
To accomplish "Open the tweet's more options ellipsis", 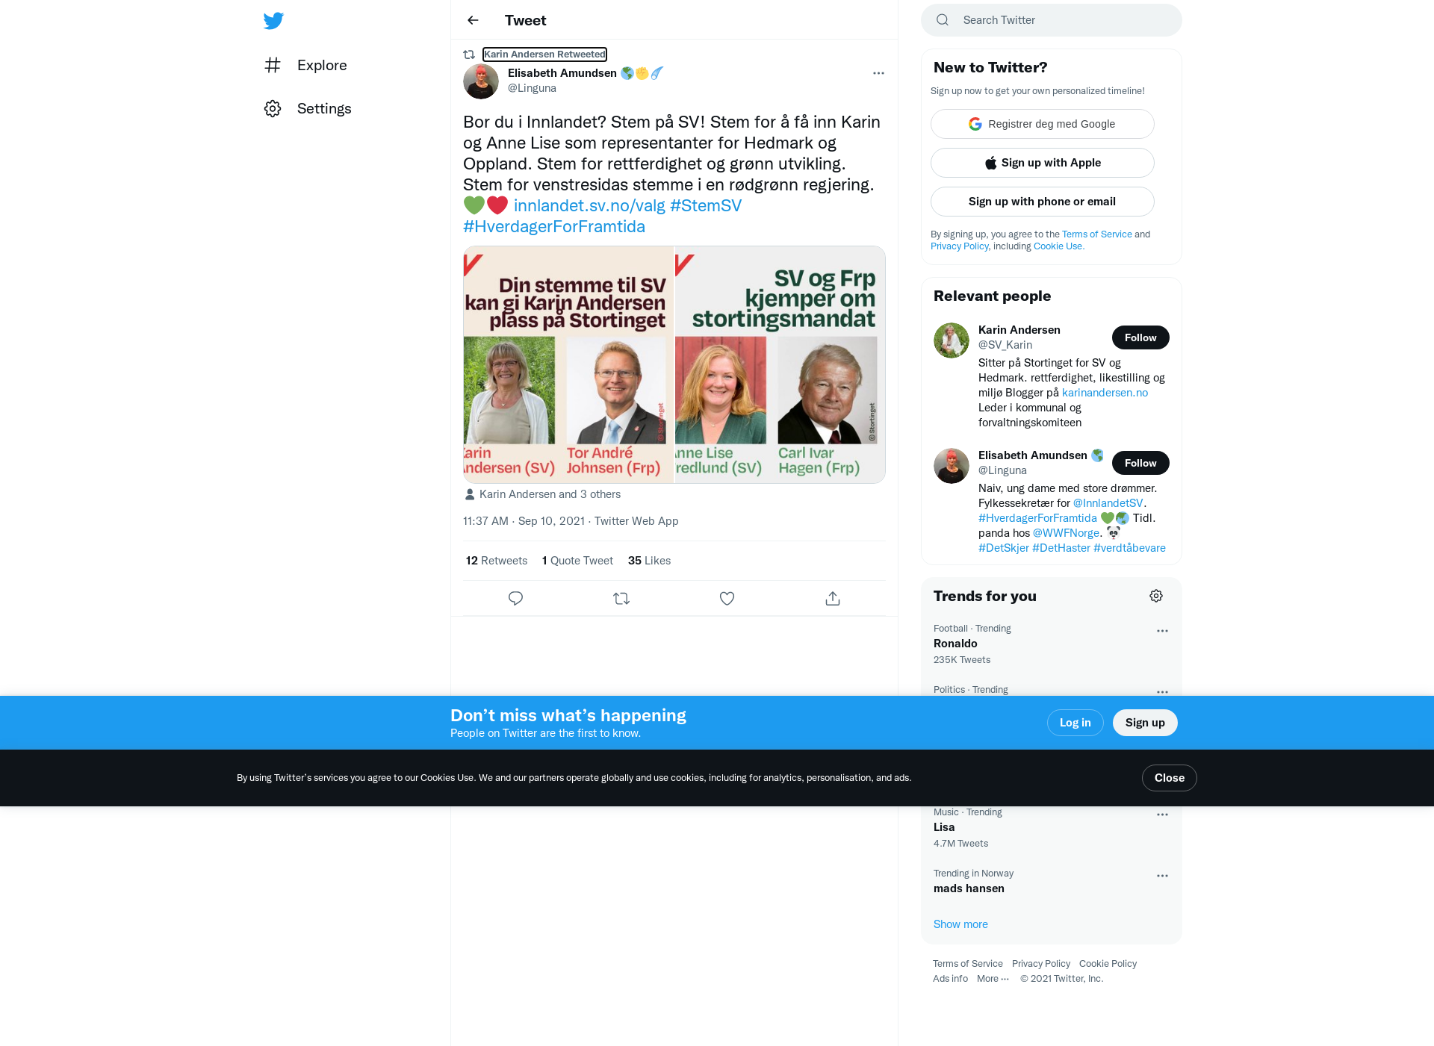I will 878,73.
